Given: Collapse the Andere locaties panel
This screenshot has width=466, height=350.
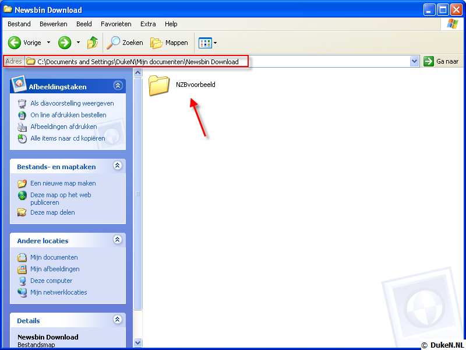Looking at the screenshot, I should 118,240.
